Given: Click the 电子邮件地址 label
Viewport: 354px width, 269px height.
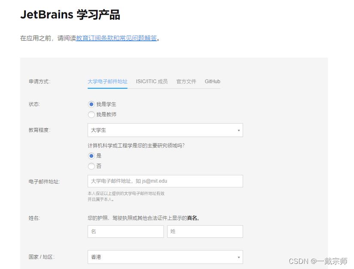Looking at the screenshot, I should [x=44, y=181].
